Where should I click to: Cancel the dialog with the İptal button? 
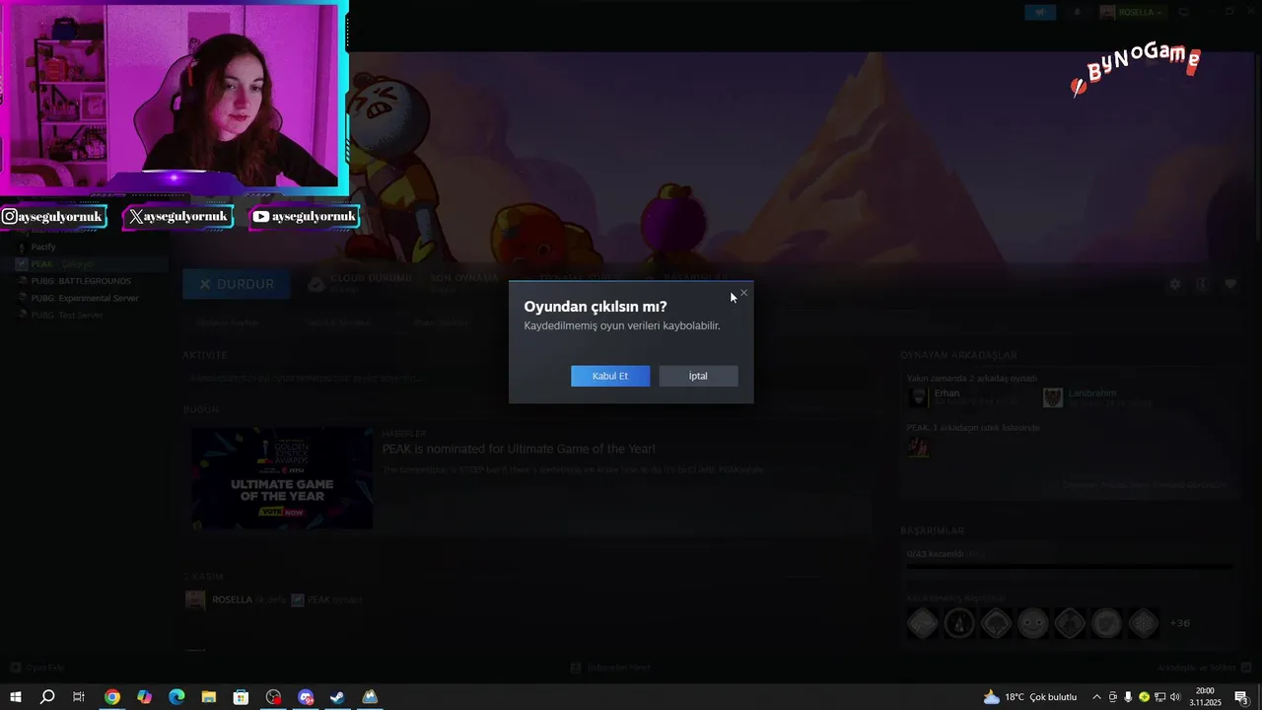[698, 376]
